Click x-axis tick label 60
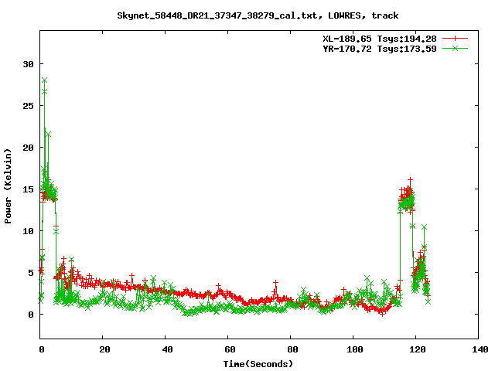 coord(230,349)
